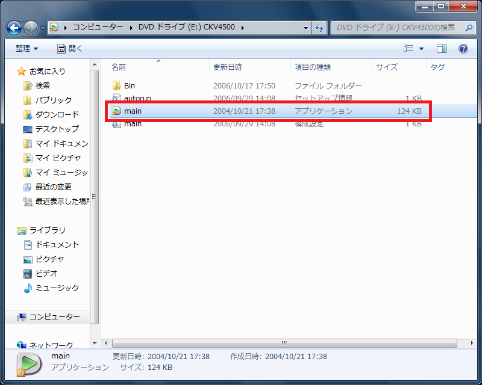Expand the address bar history dropdown
482x385 pixels.
[305, 28]
